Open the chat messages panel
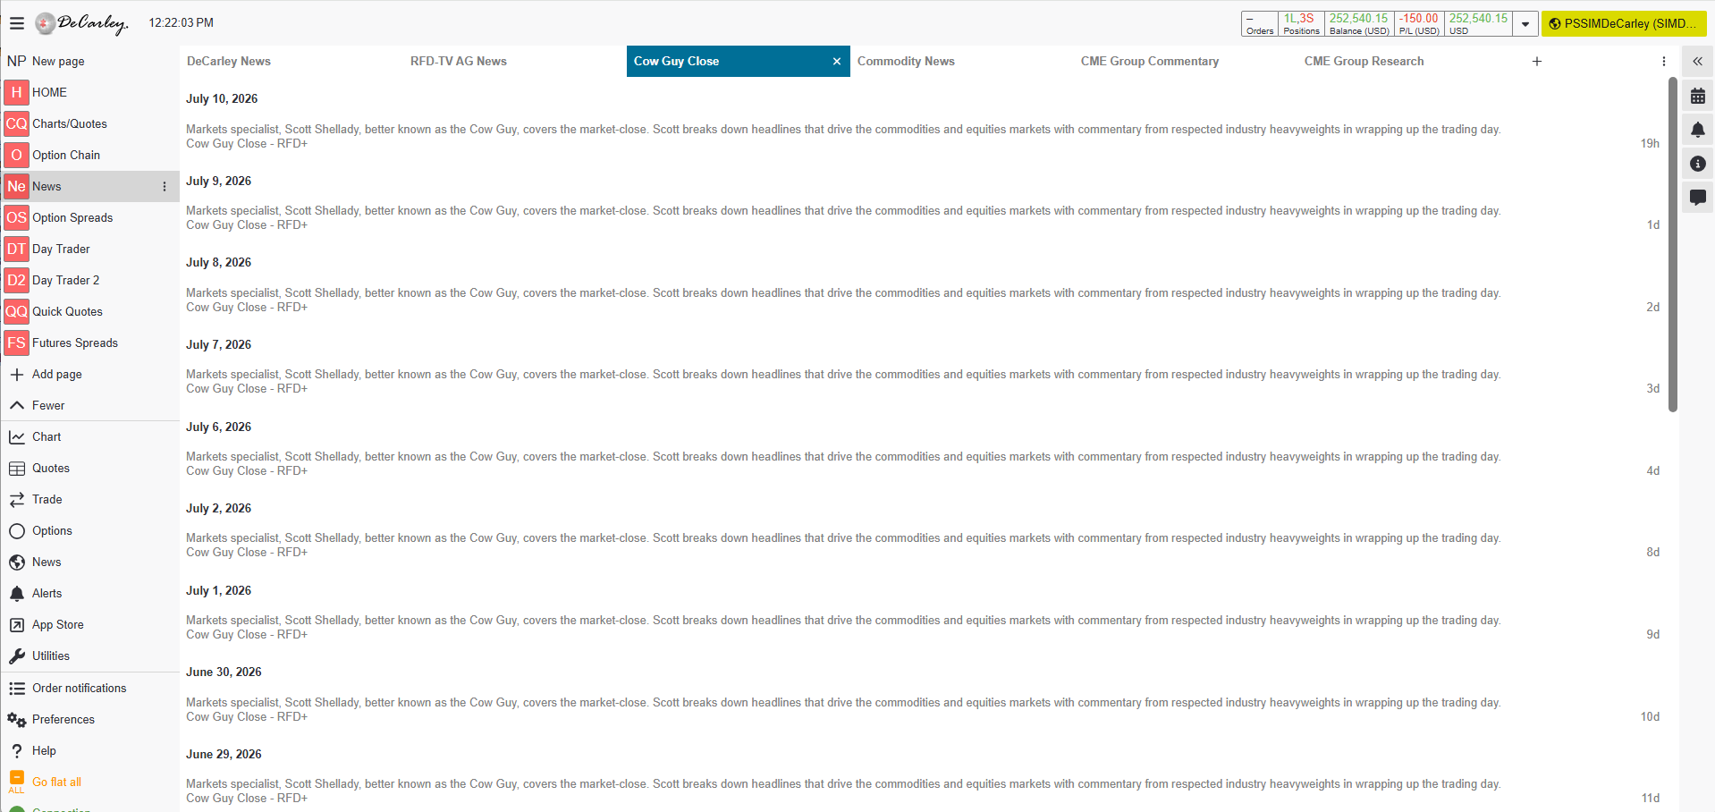The height and width of the screenshot is (812, 1715). click(1698, 198)
